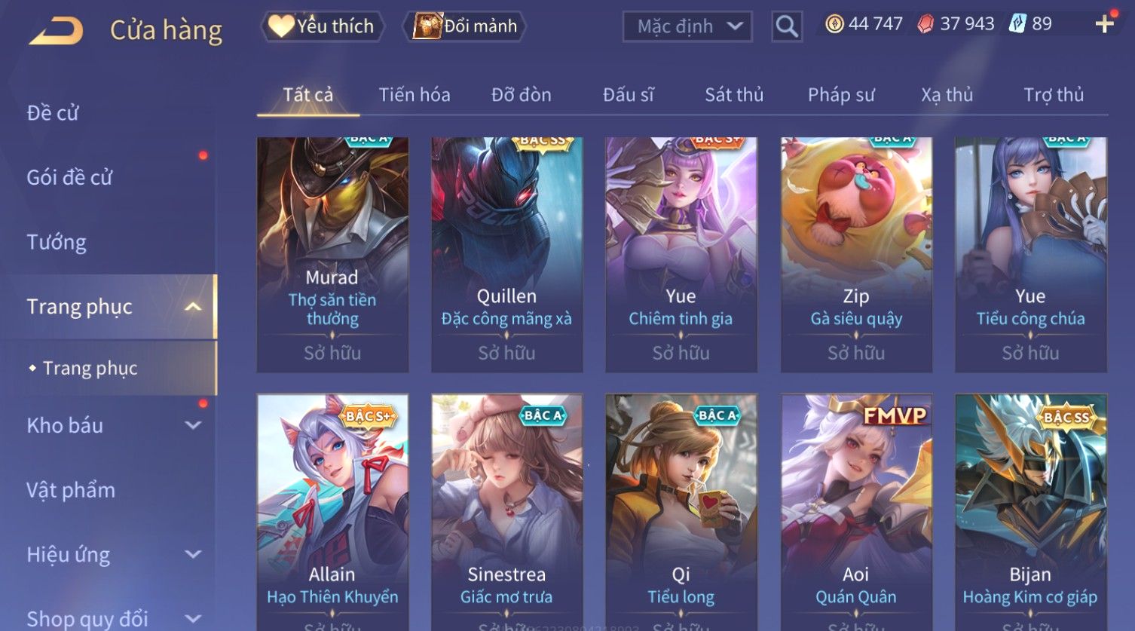Click the back arrow icon
This screenshot has height=631, width=1135.
(x=57, y=31)
